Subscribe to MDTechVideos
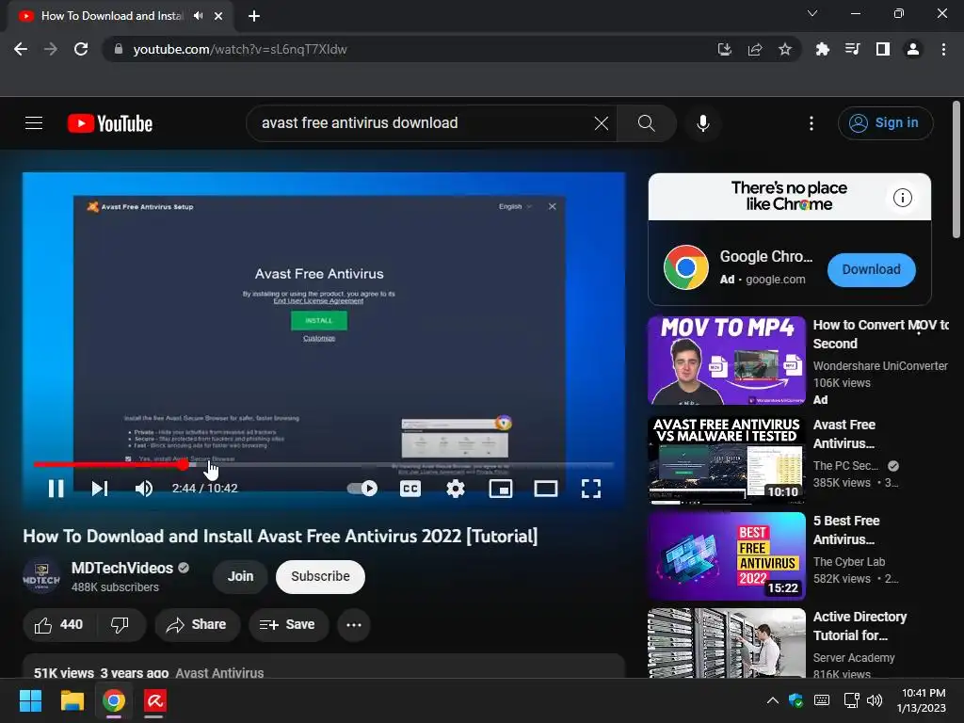This screenshot has width=964, height=723. coord(320,577)
